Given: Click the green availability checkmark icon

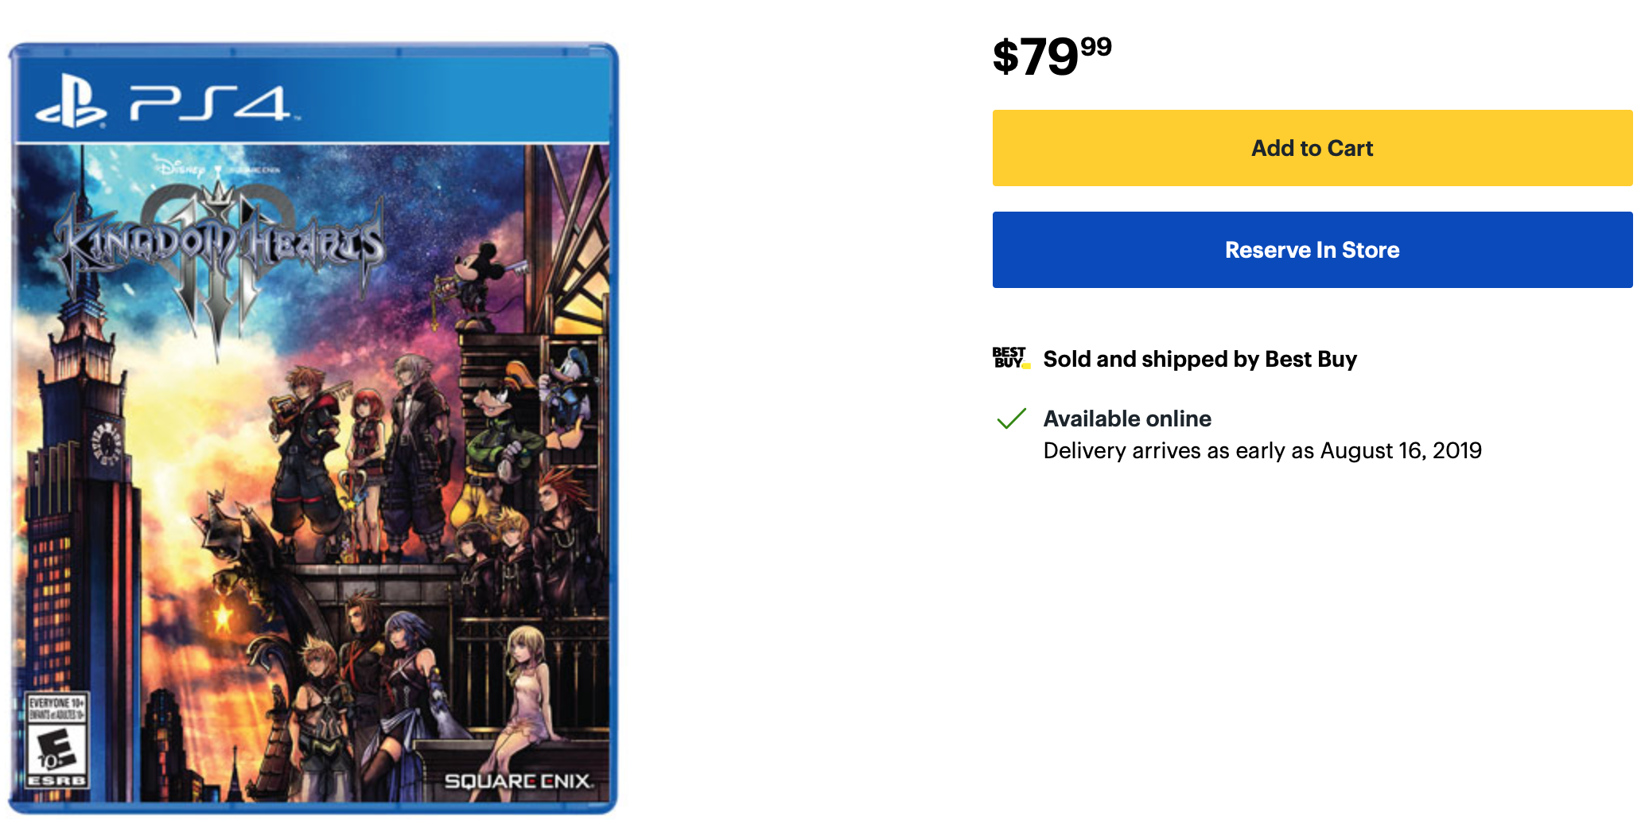Looking at the screenshot, I should (1011, 418).
